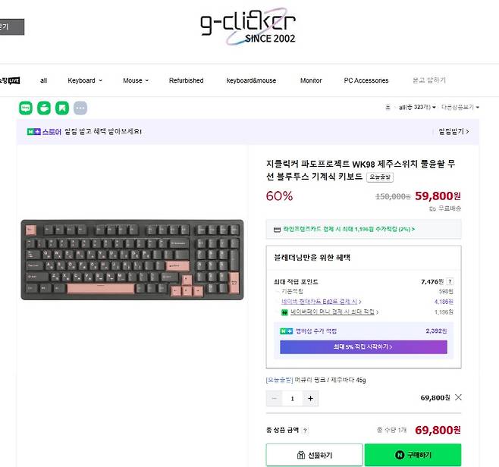
Task: Click the green Naver Talk chat icon
Action: point(26,108)
